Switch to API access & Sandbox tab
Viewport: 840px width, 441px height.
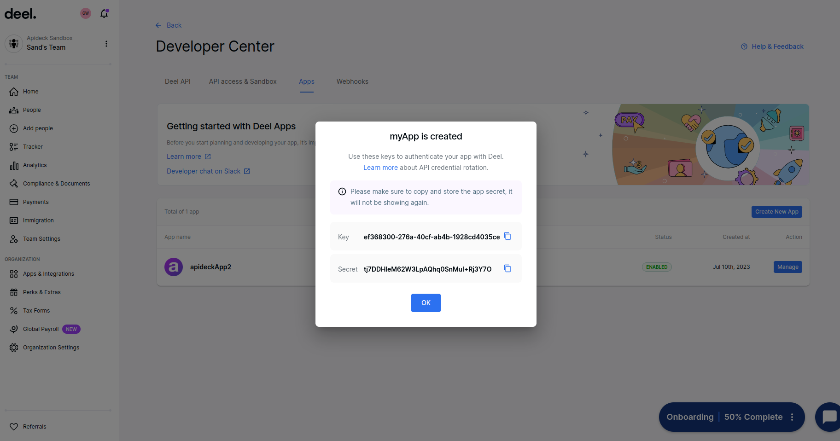point(243,81)
